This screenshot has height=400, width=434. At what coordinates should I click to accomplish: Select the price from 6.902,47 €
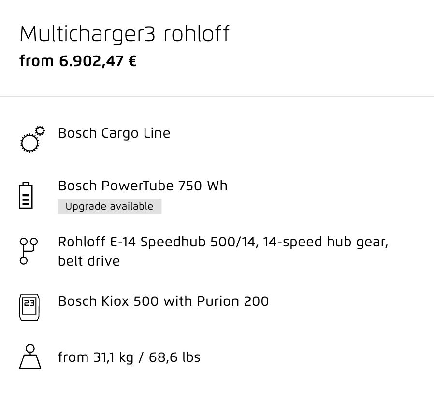(x=78, y=61)
